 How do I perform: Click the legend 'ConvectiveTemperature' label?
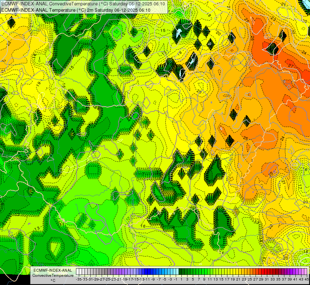(53, 275)
